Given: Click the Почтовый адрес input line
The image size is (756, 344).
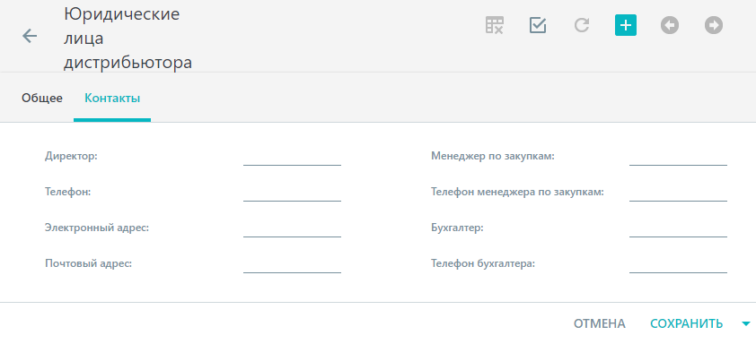Looking at the screenshot, I should point(292,264).
